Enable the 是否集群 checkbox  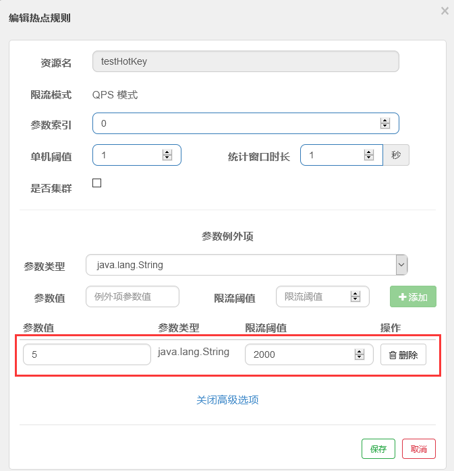(x=96, y=183)
